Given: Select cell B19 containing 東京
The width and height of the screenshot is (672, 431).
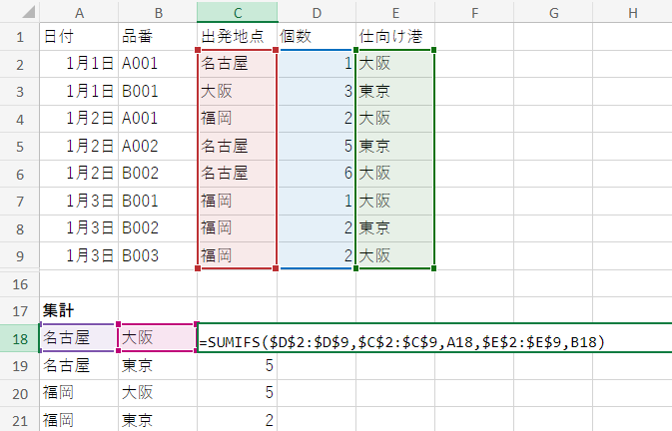Looking at the screenshot, I should (x=158, y=365).
